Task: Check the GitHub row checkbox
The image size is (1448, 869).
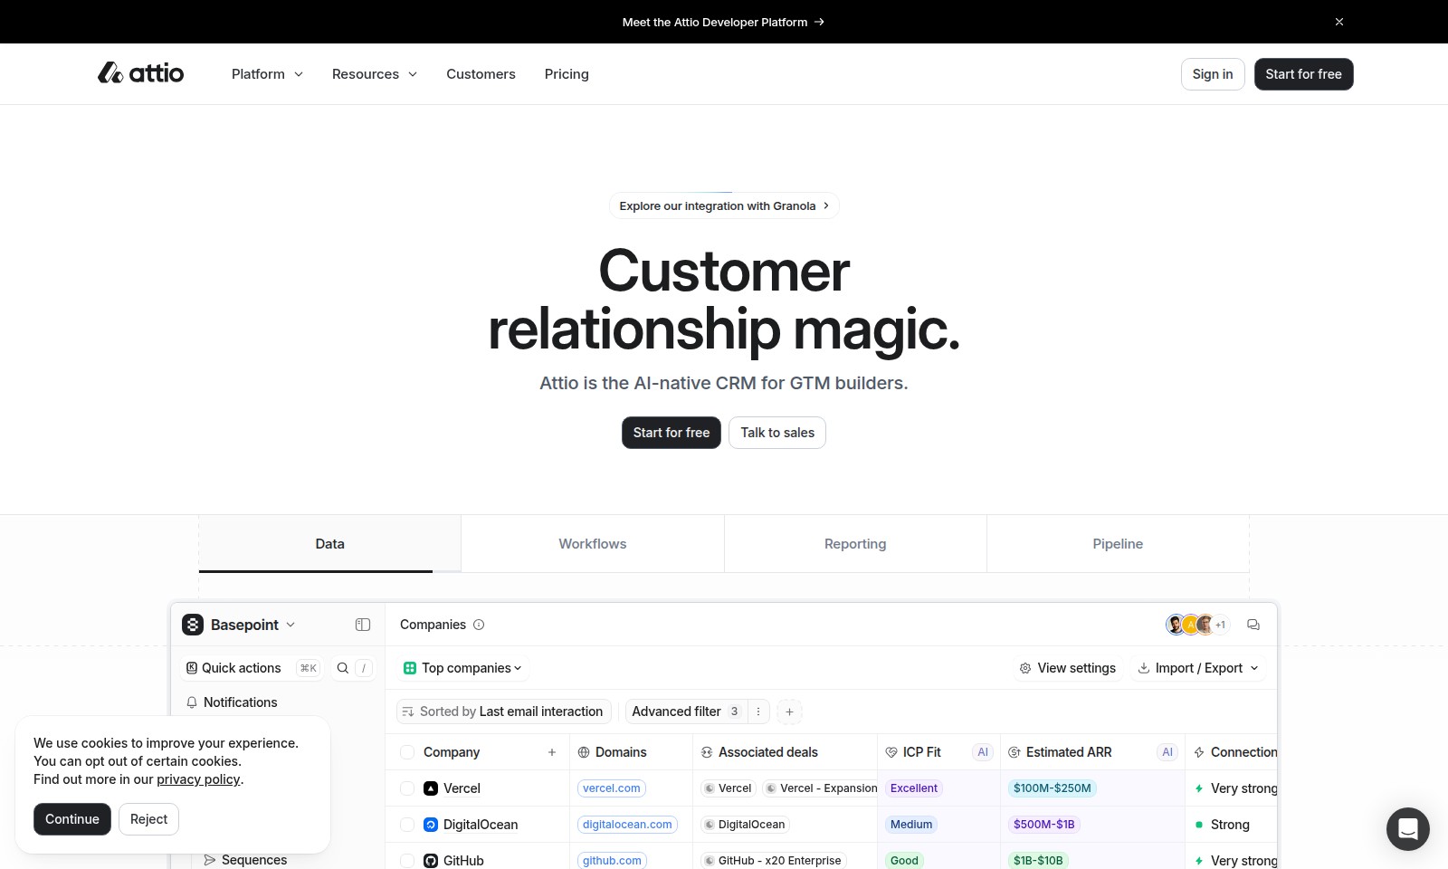Action: coord(407,861)
